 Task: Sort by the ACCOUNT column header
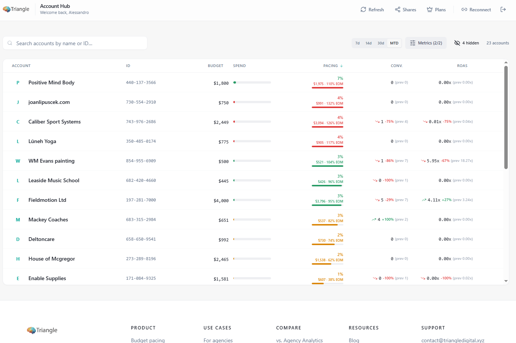21,66
